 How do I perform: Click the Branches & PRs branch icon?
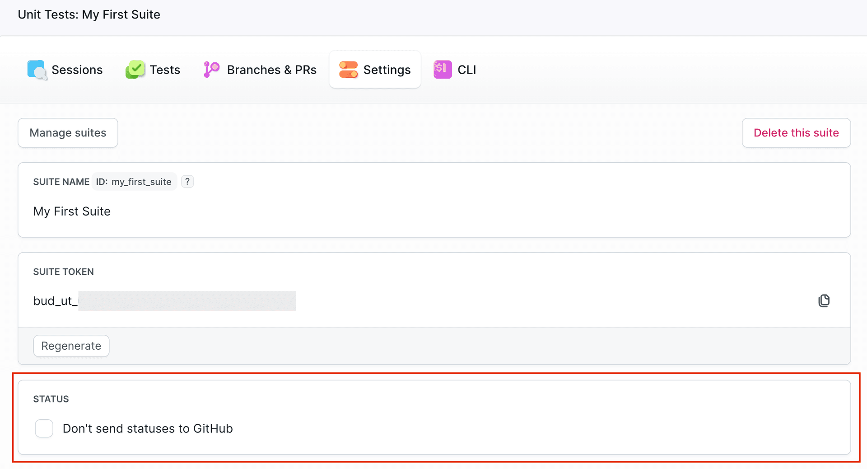(210, 70)
